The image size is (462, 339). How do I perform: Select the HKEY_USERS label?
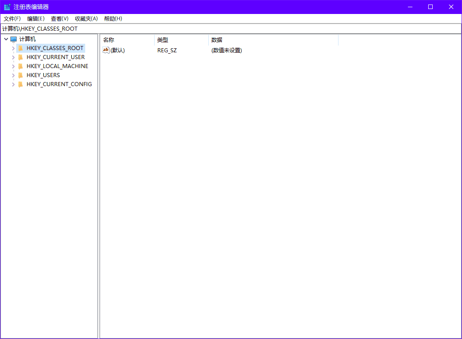(43, 75)
